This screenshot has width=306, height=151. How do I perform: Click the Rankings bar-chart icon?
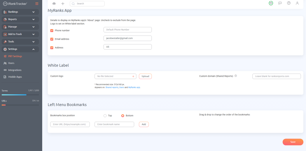click(5, 12)
